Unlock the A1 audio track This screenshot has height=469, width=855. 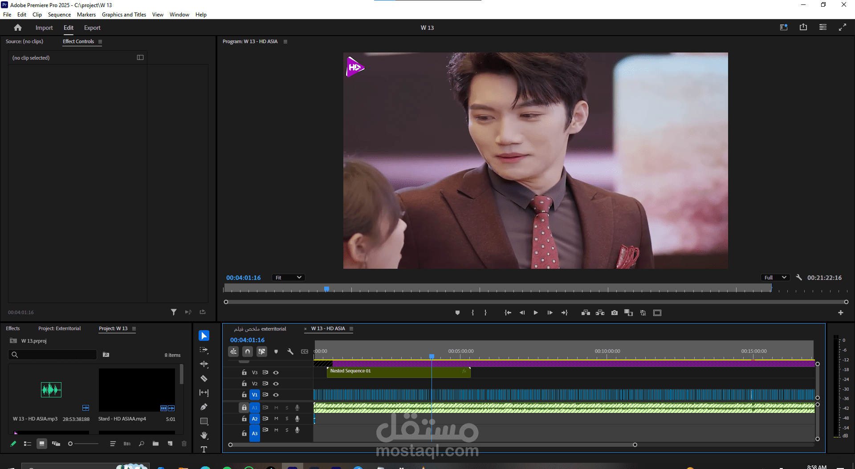[244, 407]
